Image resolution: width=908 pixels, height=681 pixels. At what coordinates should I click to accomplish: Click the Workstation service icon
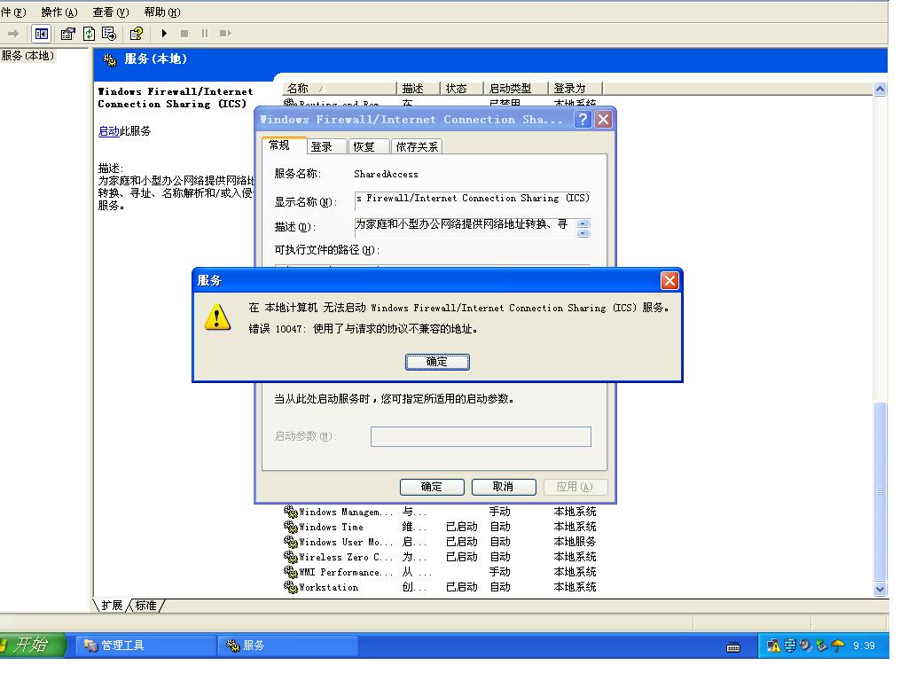point(290,587)
